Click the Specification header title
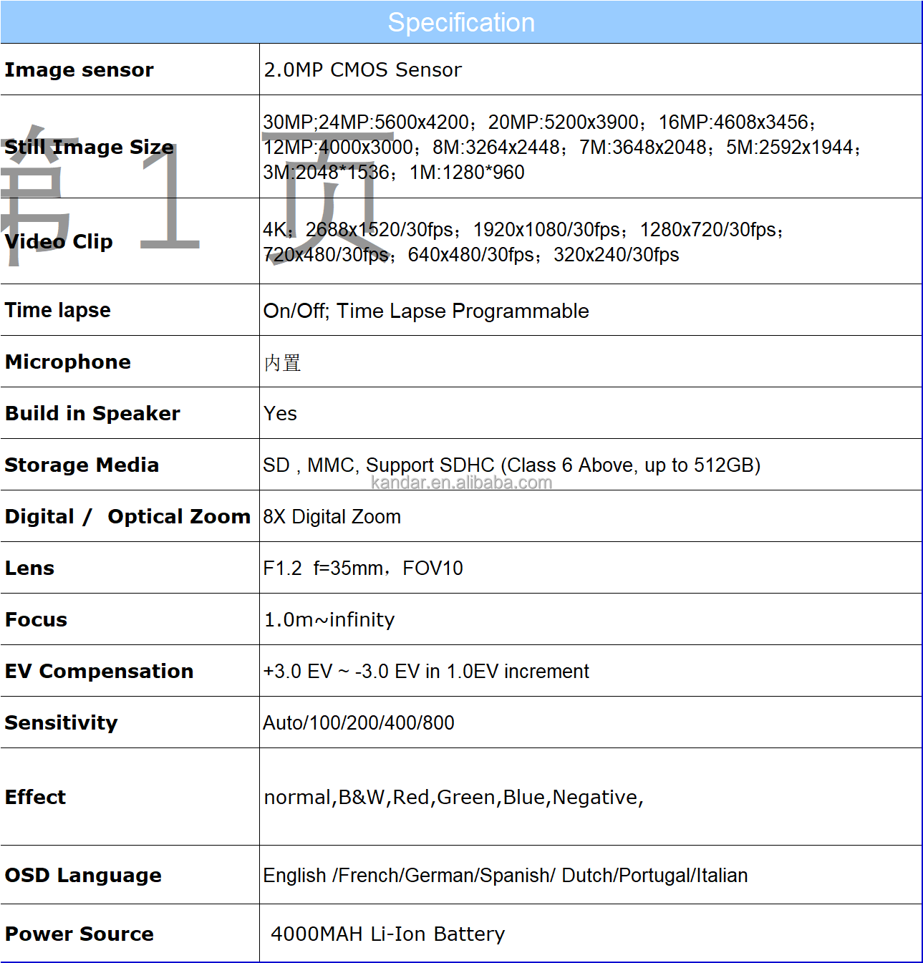Viewport: 923px width, 963px height. [x=461, y=22]
